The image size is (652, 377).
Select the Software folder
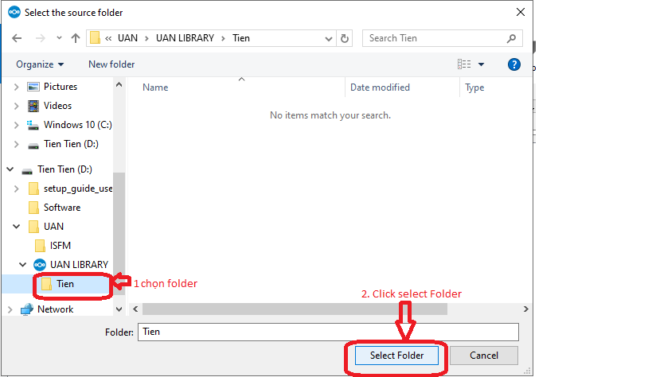(x=62, y=208)
